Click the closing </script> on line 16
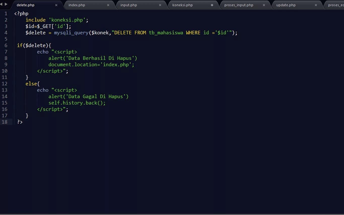This screenshot has height=215, width=344. [x=50, y=109]
